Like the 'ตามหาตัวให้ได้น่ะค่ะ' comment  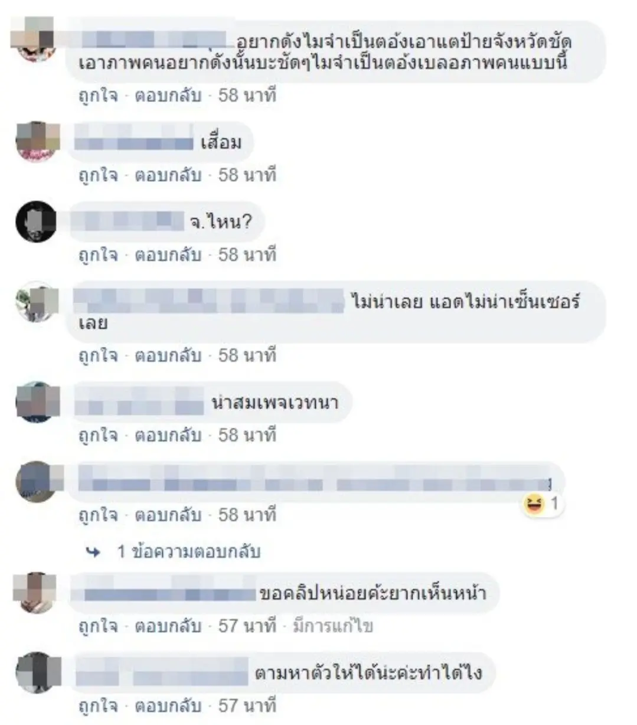(98, 706)
